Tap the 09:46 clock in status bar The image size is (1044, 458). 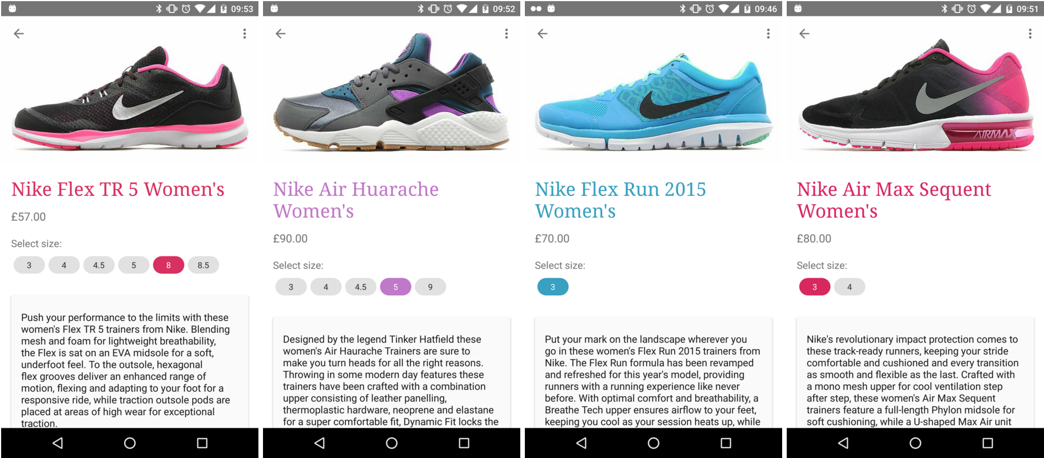click(x=766, y=9)
